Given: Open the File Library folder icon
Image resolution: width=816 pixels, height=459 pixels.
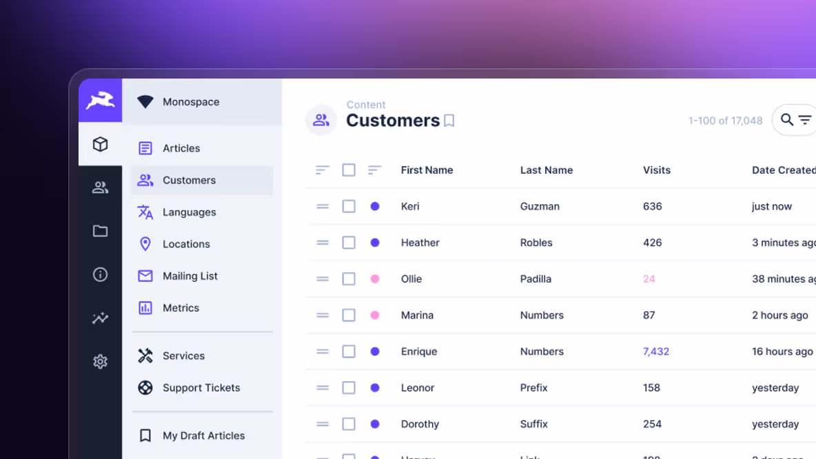Looking at the screenshot, I should point(100,231).
